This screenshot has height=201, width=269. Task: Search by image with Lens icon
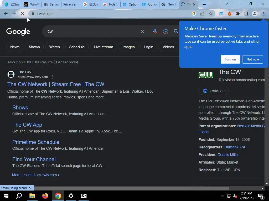point(165,31)
